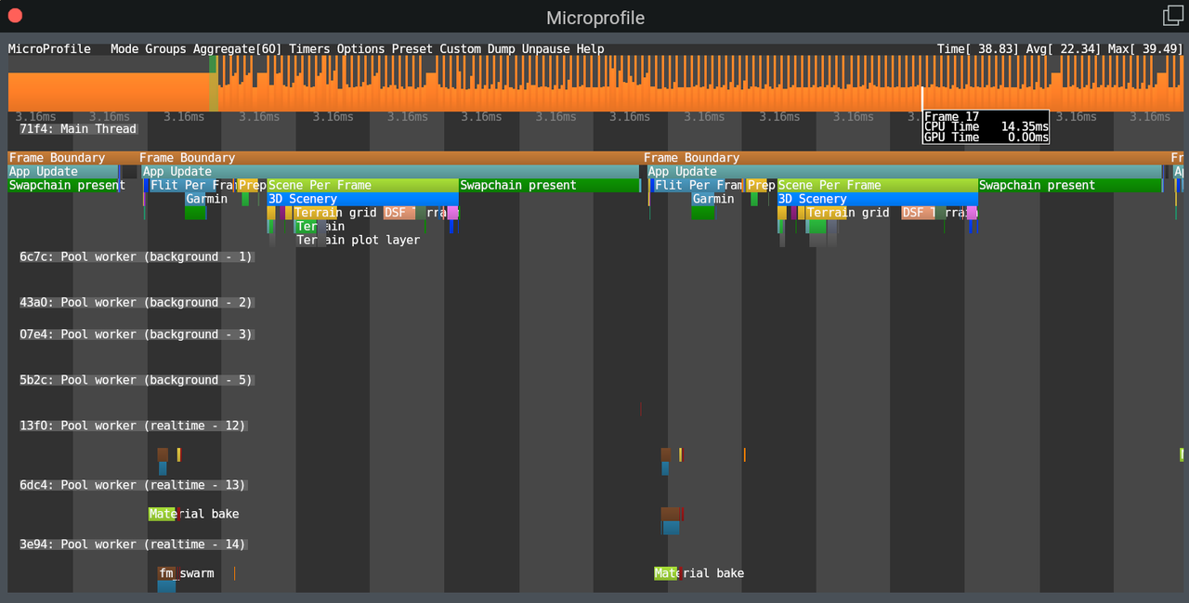The image size is (1189, 603).
Task: Click Unpause to resume profiling
Action: tap(546, 49)
